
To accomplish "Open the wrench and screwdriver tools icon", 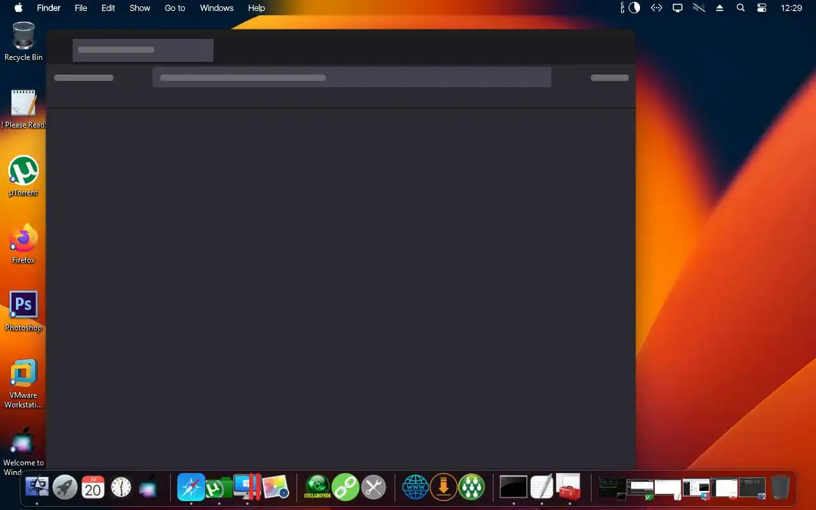I will tap(374, 488).
